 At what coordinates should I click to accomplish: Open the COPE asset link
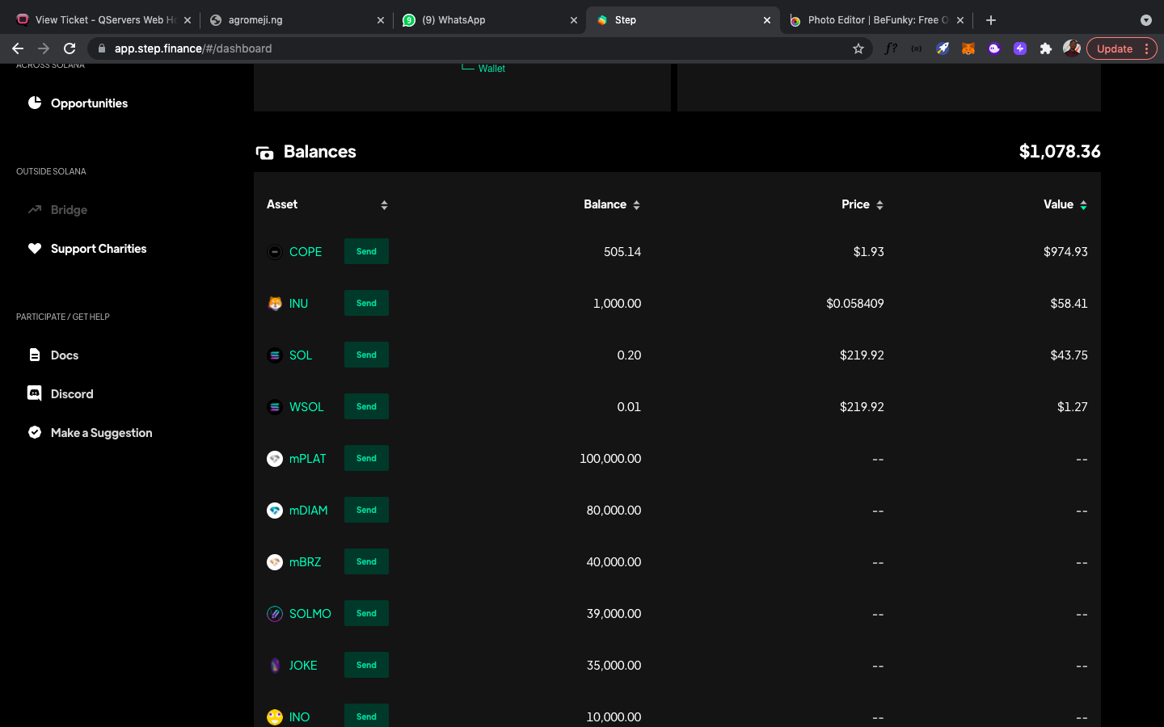click(306, 252)
